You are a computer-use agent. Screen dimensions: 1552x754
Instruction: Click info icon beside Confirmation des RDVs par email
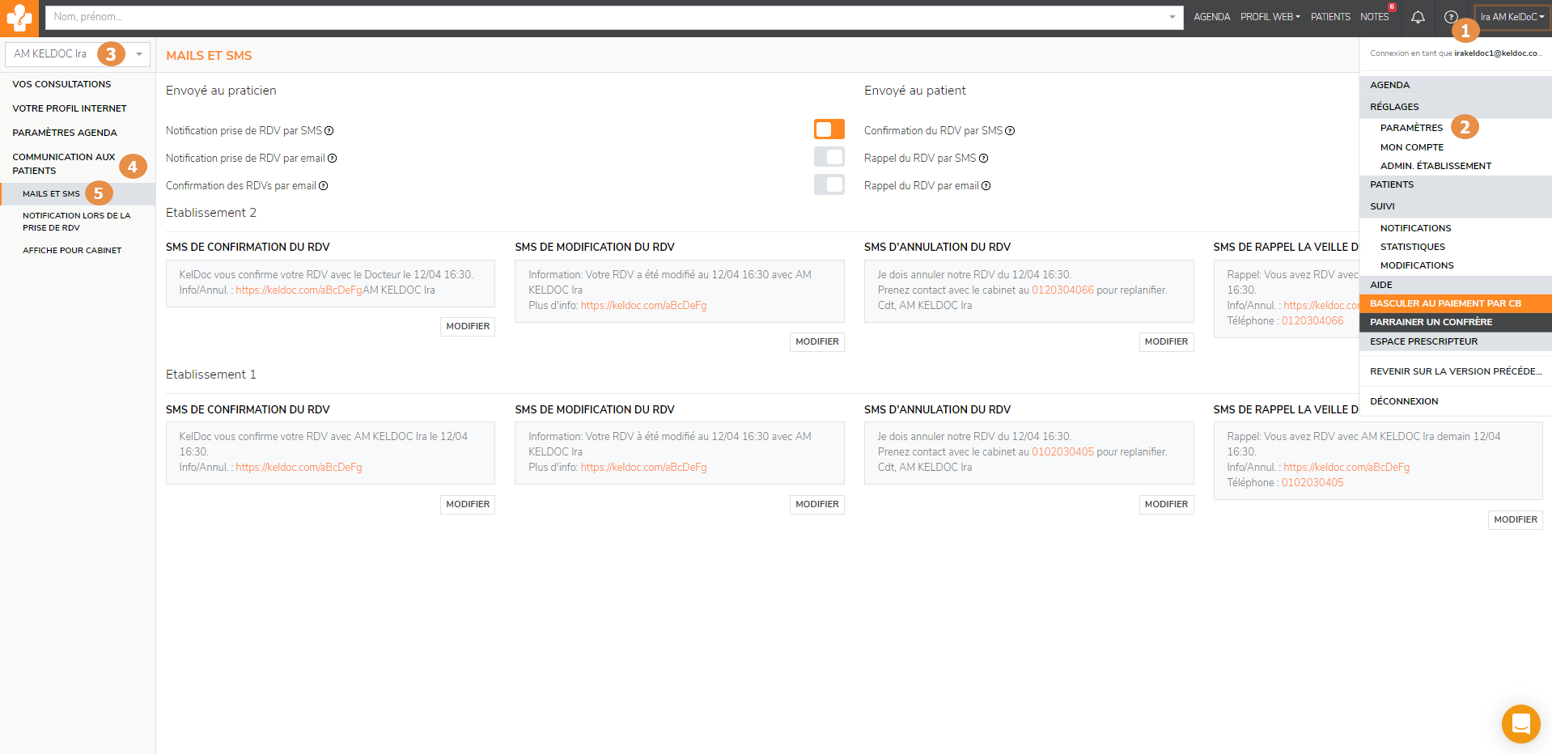click(324, 186)
